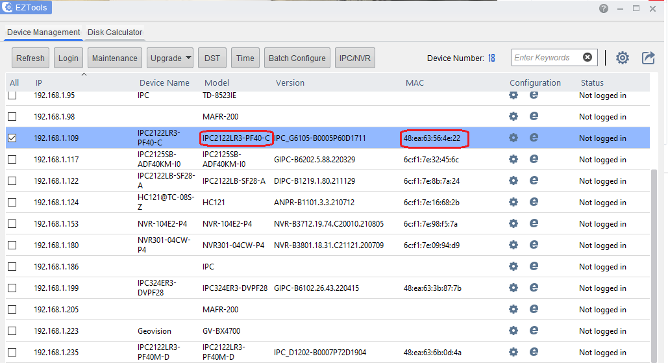The height and width of the screenshot is (363, 668).
Task: Click the MAC column header
Action: coord(415,82)
